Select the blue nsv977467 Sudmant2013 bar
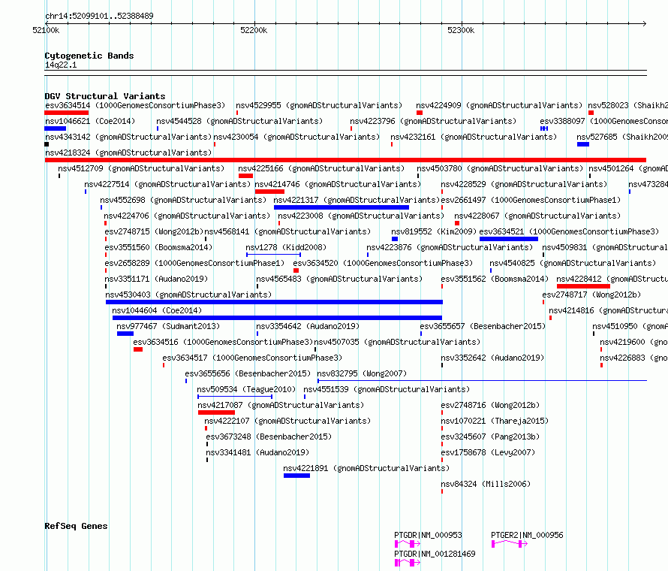This screenshot has width=668, height=571. coord(125,334)
